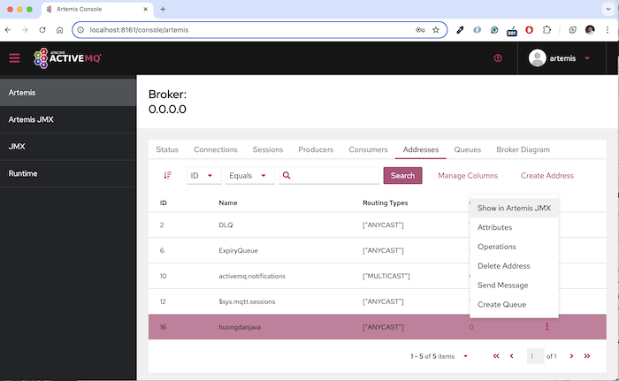Open kebab menu for huongdanjava row
Viewport: 619px width, 381px height.
tap(546, 326)
